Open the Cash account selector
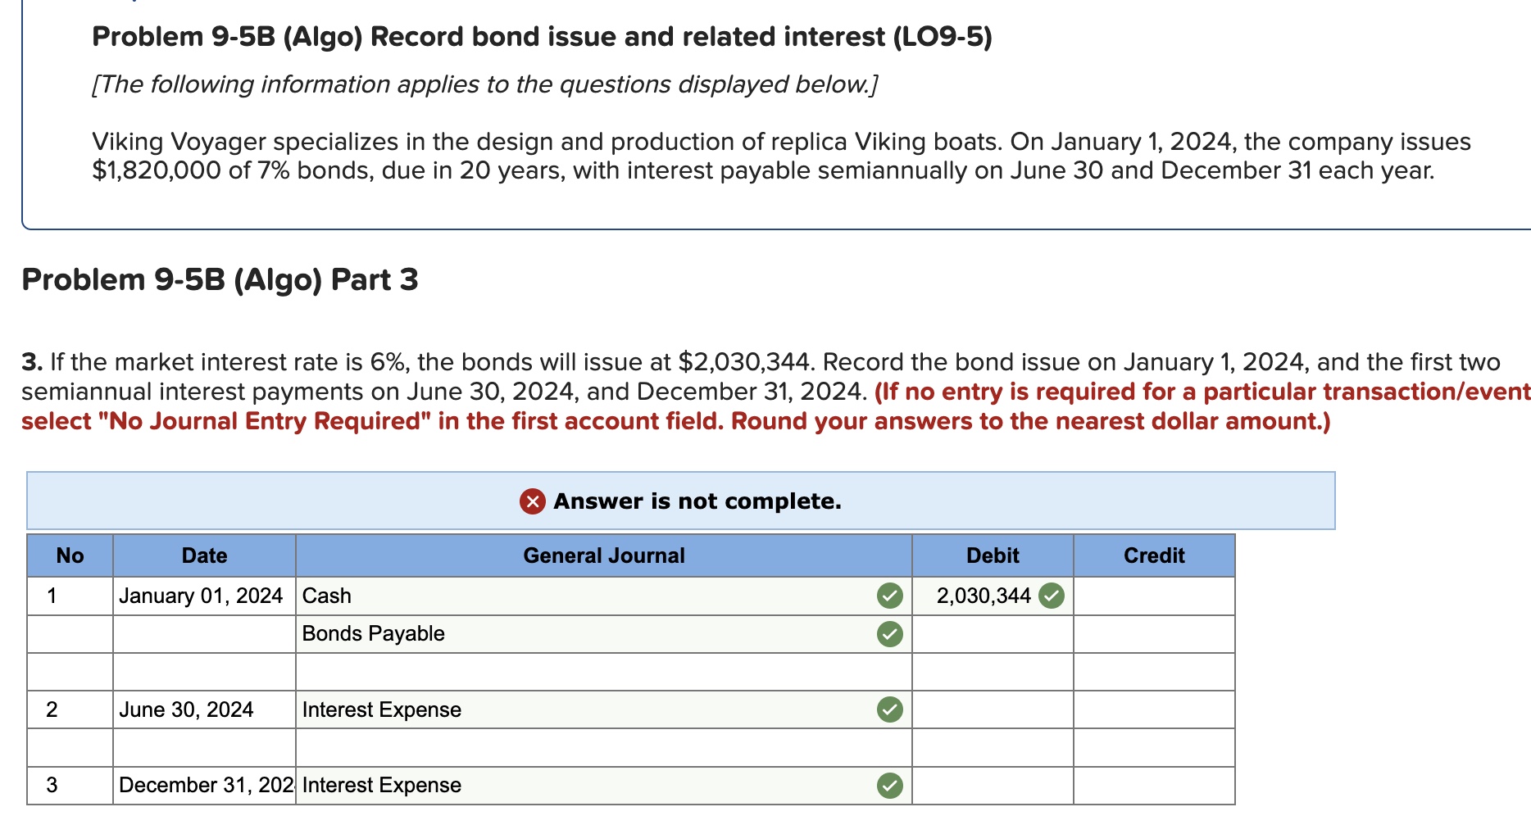Viewport: 1531px width, 825px height. tap(574, 596)
